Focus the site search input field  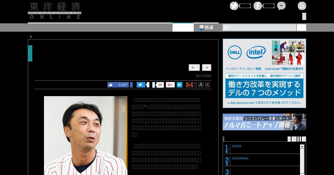[x=259, y=27]
